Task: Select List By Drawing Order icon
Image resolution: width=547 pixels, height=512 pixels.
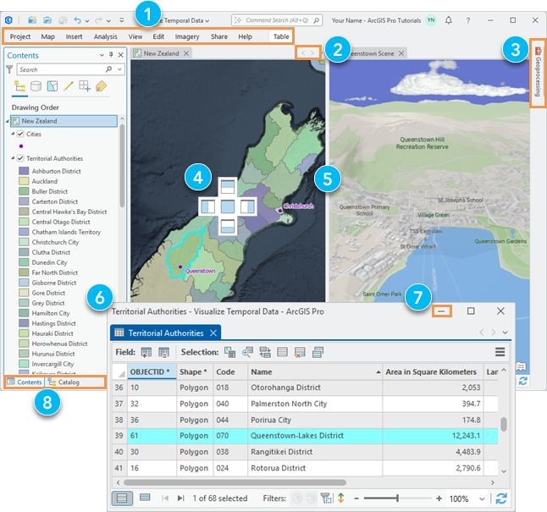Action: [19, 86]
